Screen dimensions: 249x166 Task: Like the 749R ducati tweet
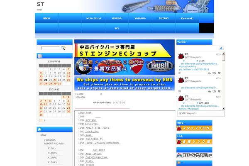[x=219, y=73]
